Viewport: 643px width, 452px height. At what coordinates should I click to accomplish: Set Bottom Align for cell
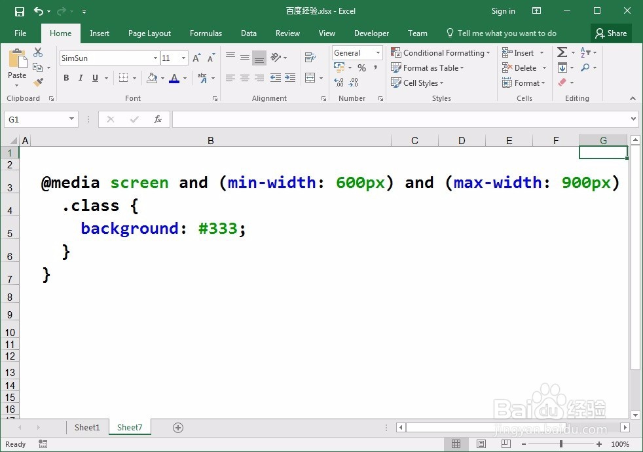pyautogui.click(x=259, y=58)
